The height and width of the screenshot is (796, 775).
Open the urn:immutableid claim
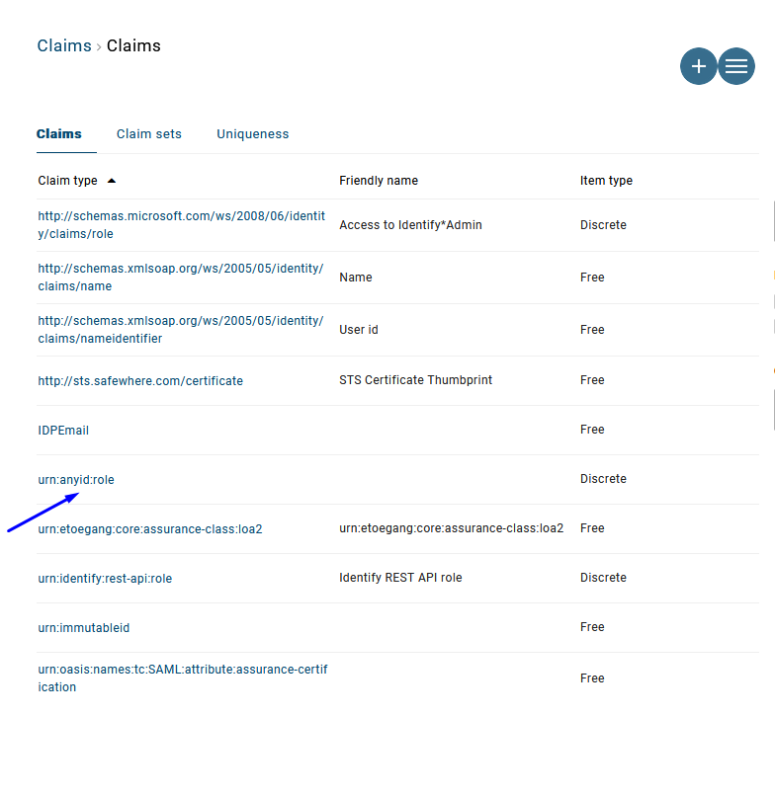click(84, 628)
